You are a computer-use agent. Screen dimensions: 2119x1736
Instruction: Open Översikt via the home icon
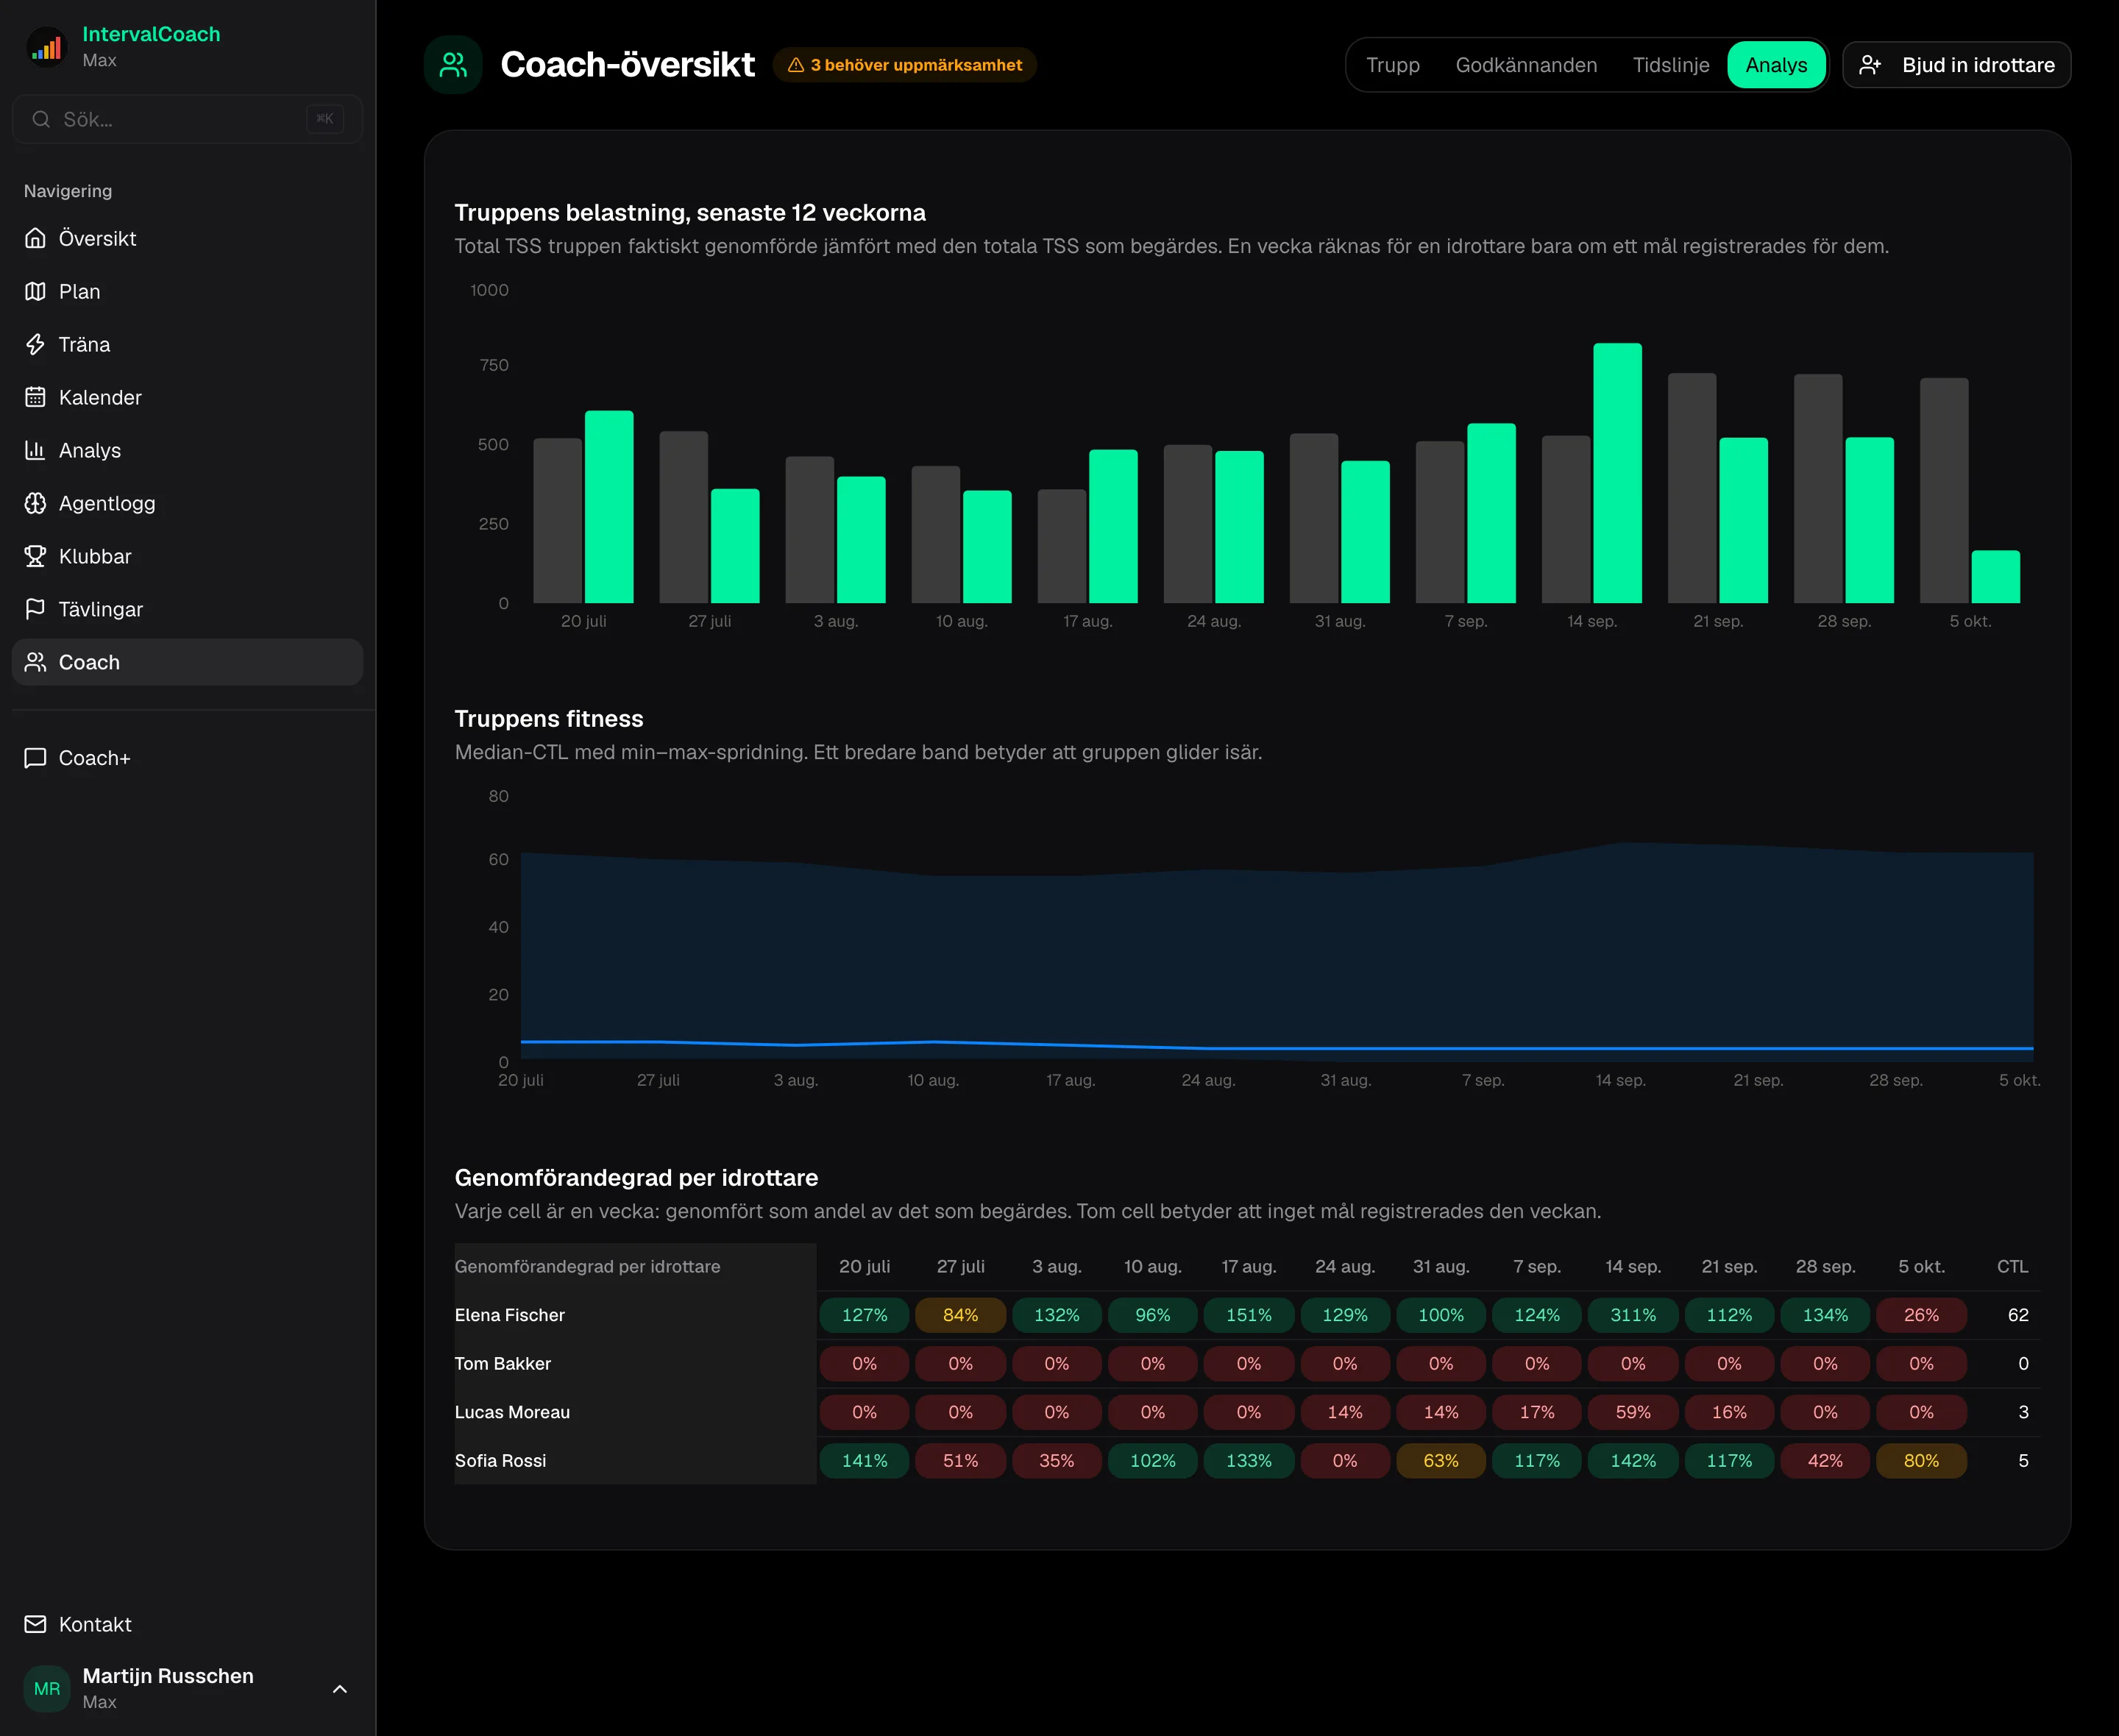pos(35,238)
